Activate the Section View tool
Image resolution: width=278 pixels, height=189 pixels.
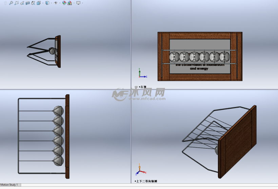[27, 3]
